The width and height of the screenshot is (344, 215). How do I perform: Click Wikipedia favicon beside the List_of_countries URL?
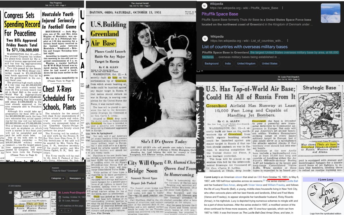coord(204,39)
